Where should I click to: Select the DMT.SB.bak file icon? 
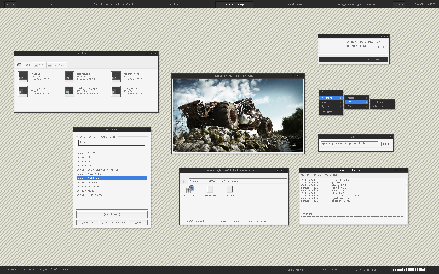coord(210,189)
